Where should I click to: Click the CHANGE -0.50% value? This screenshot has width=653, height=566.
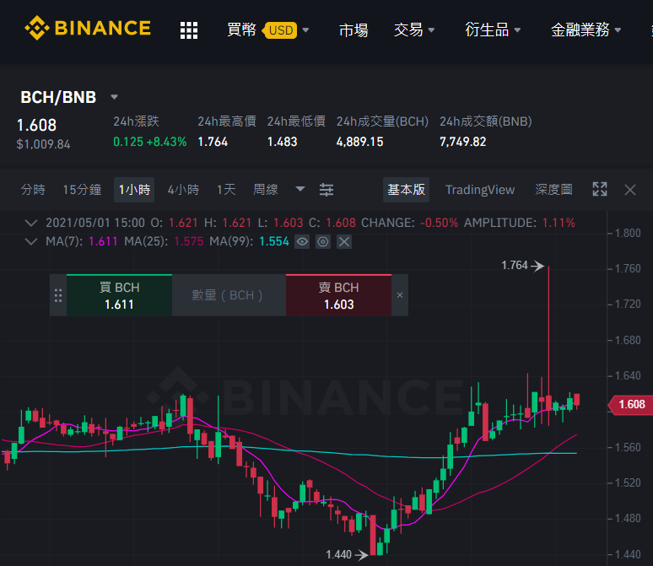439,223
